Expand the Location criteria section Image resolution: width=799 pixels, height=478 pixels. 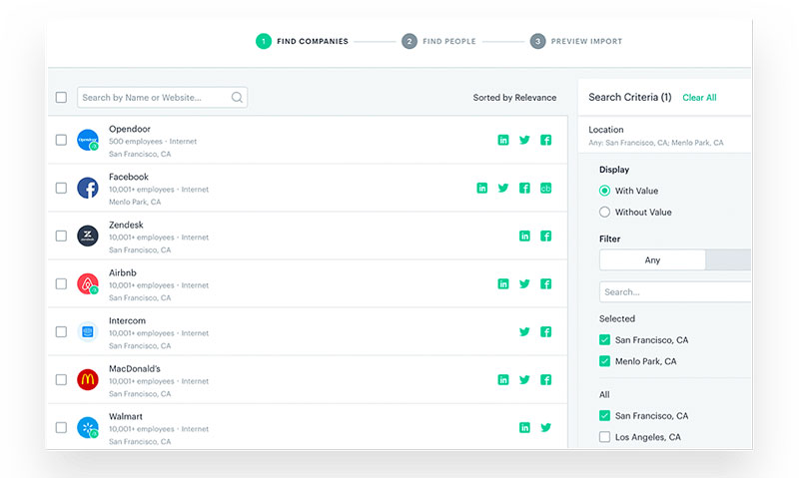pos(664,136)
